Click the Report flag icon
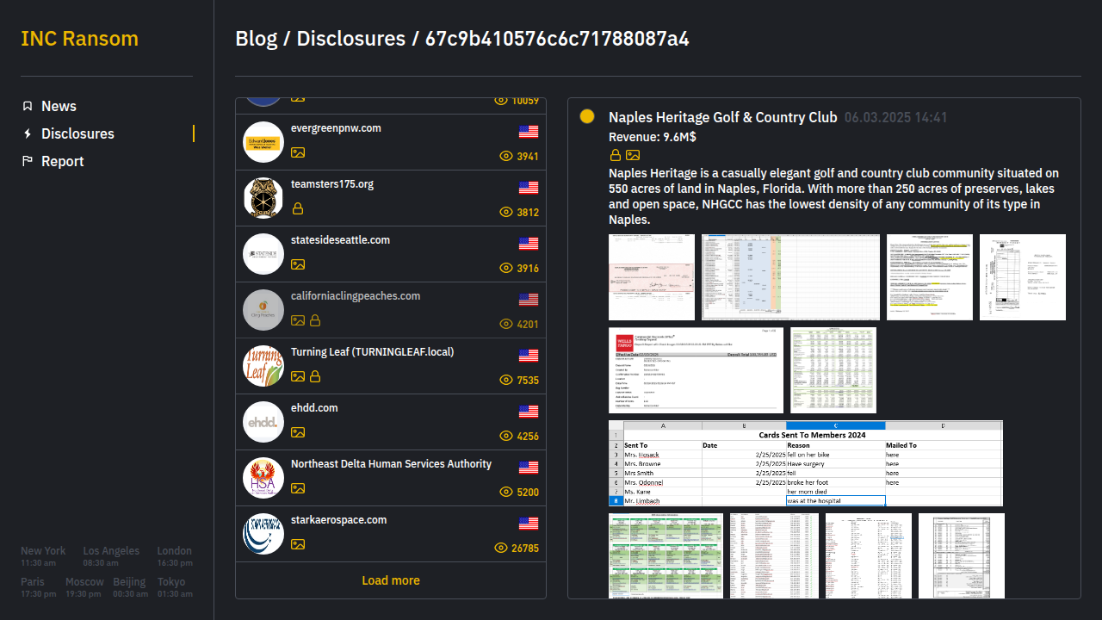Viewport: 1102px width, 620px height. (28, 161)
